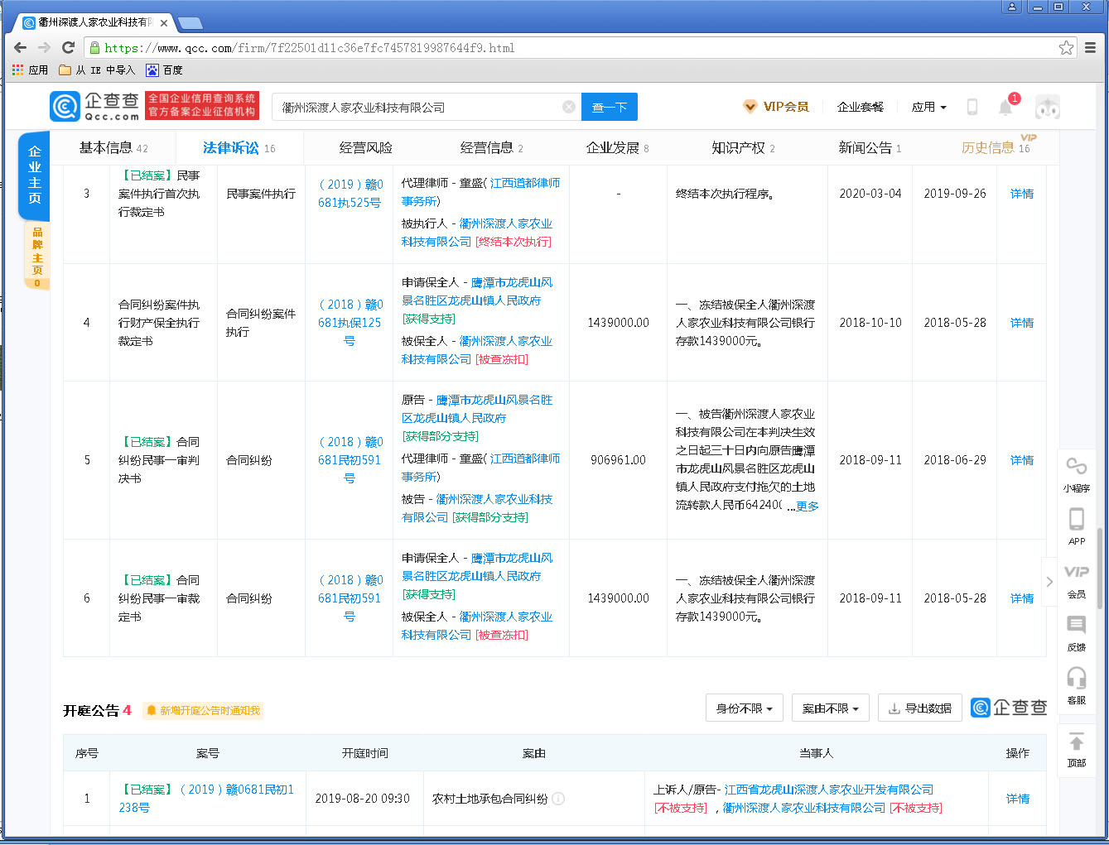The height and width of the screenshot is (845, 1109).
Task: Click the browser forward arrow
Action: point(45,47)
